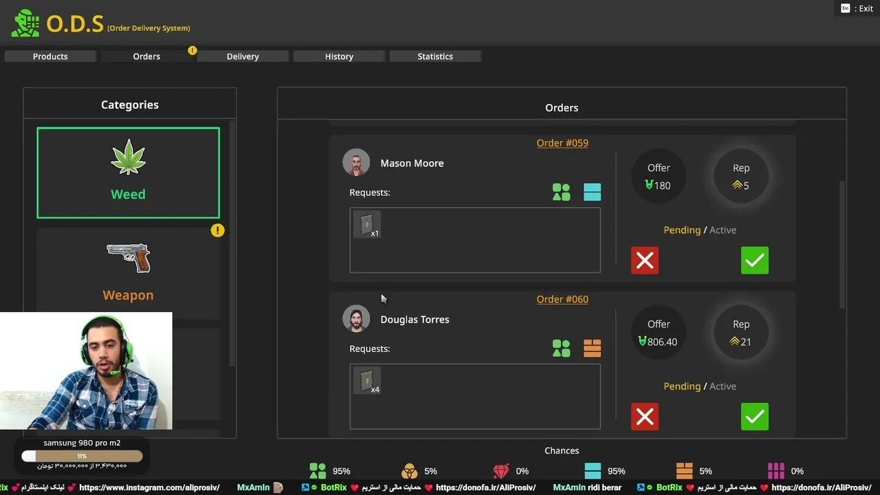The image size is (880, 495).
Task: Click the yellow trefoil 5% chance icon
Action: point(409,471)
